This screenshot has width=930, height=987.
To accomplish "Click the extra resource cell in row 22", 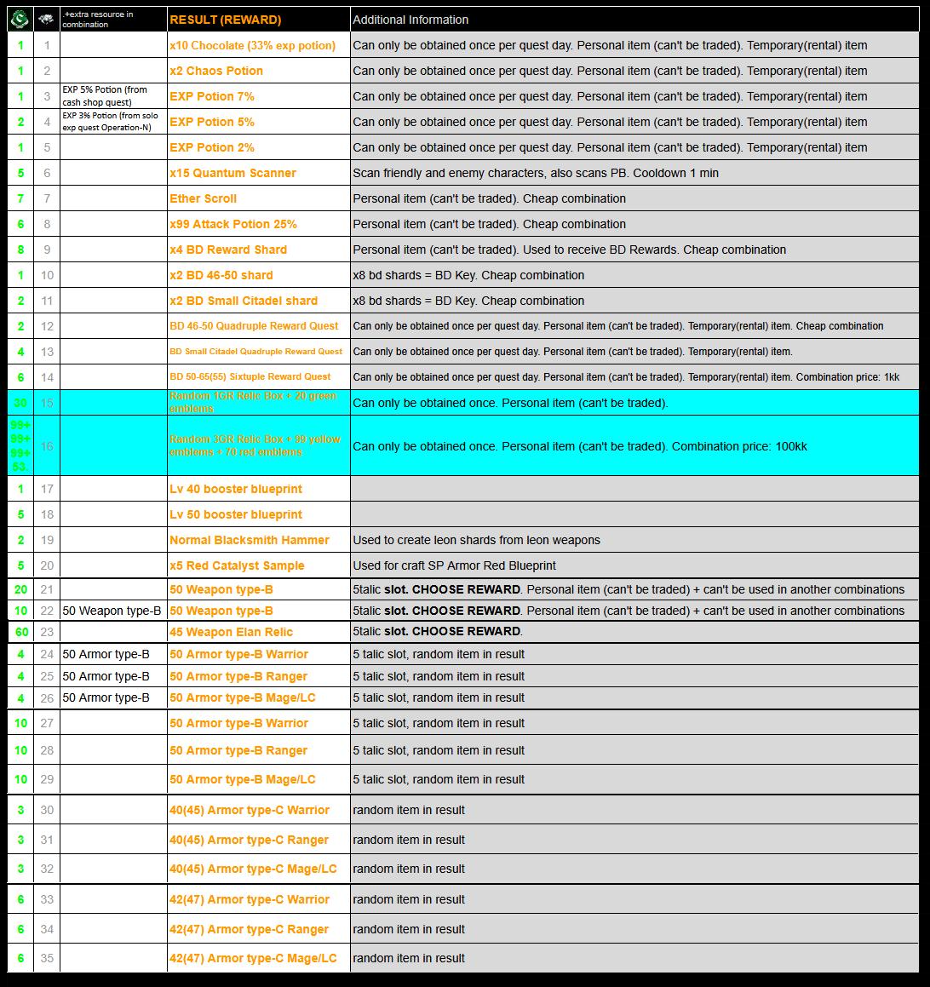I will 112,611.
